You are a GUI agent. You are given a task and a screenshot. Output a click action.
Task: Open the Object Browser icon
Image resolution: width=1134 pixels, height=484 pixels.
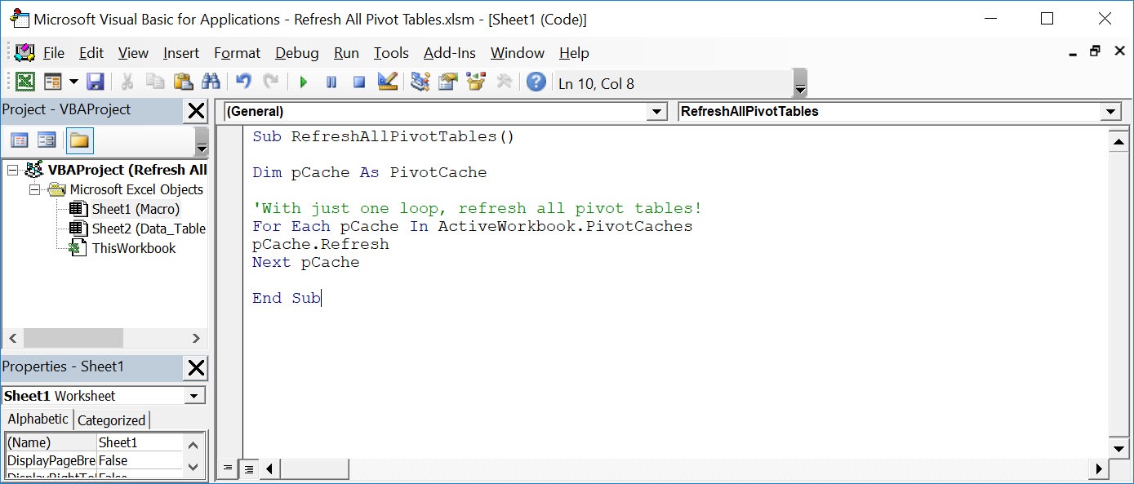[476, 82]
